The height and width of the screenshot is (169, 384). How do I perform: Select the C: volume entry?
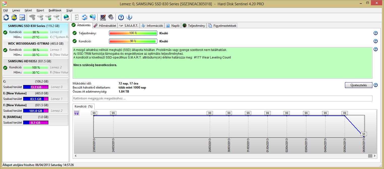click(x=35, y=84)
